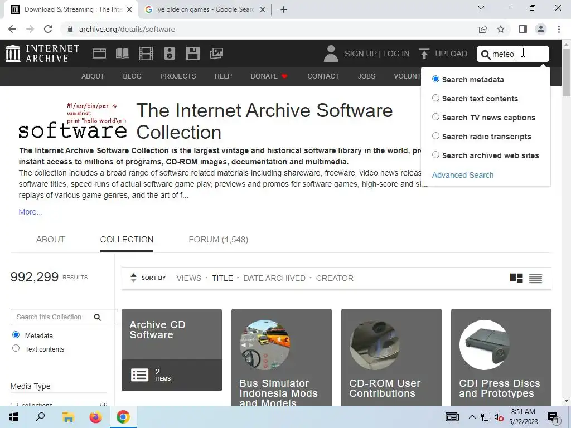The height and width of the screenshot is (428, 571).
Task: Switch to the Google Search browser tab
Action: pos(205,9)
